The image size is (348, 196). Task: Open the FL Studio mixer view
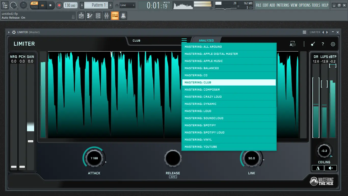[x=106, y=16]
